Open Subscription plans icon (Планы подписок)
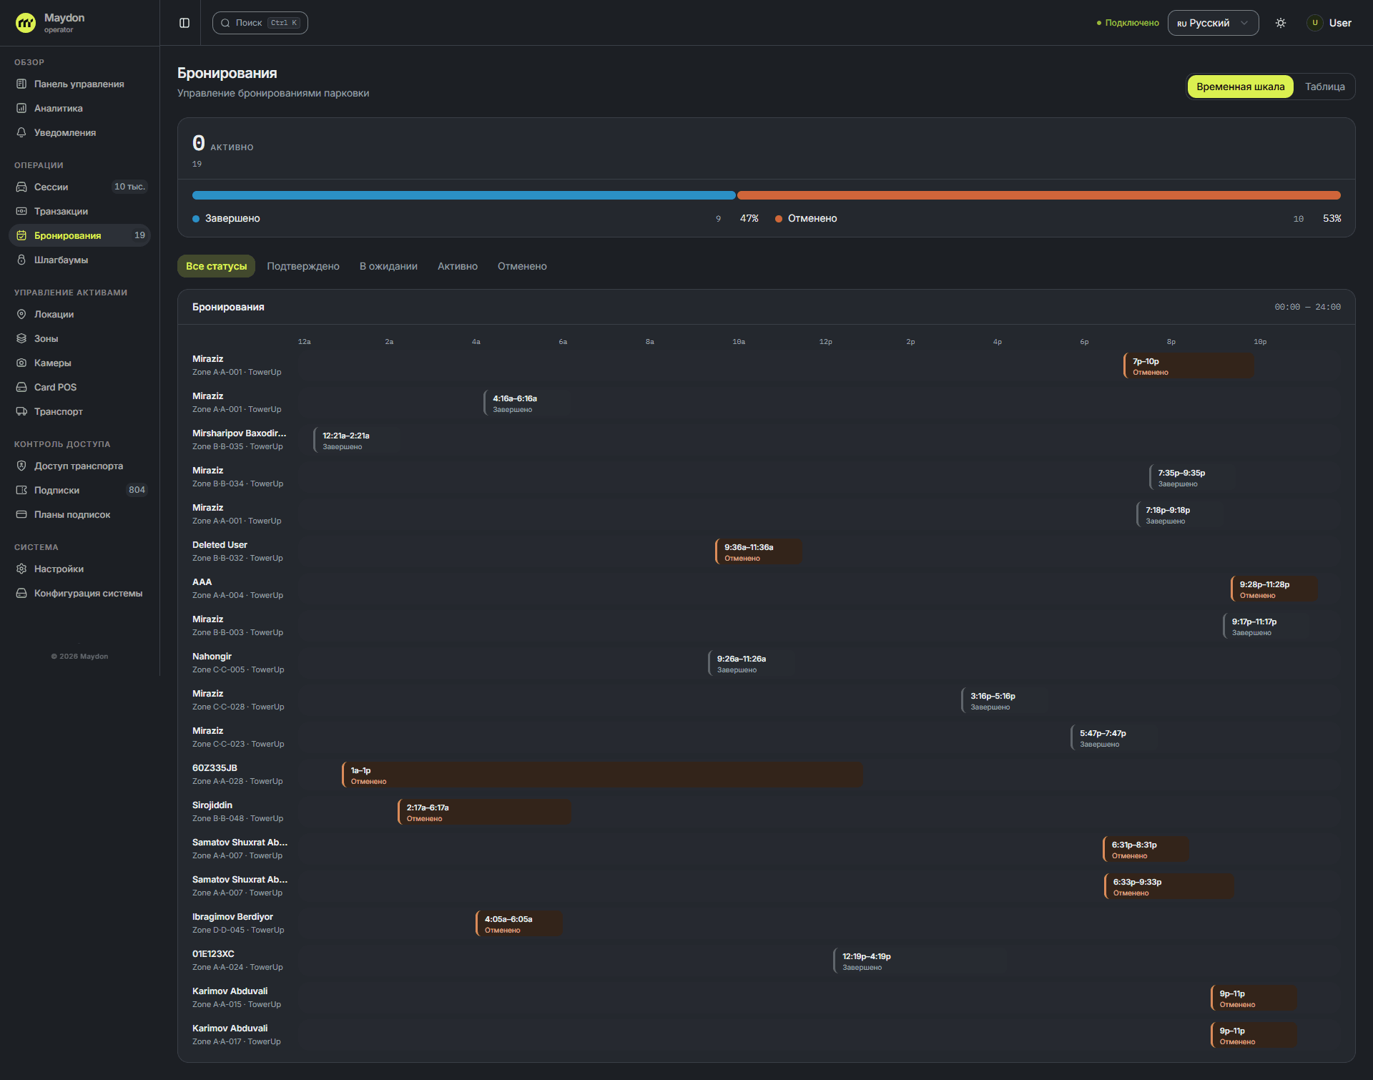 [21, 514]
